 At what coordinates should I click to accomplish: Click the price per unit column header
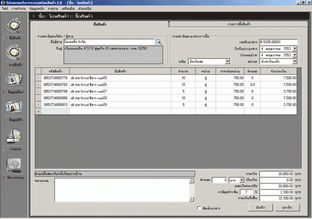(230, 71)
